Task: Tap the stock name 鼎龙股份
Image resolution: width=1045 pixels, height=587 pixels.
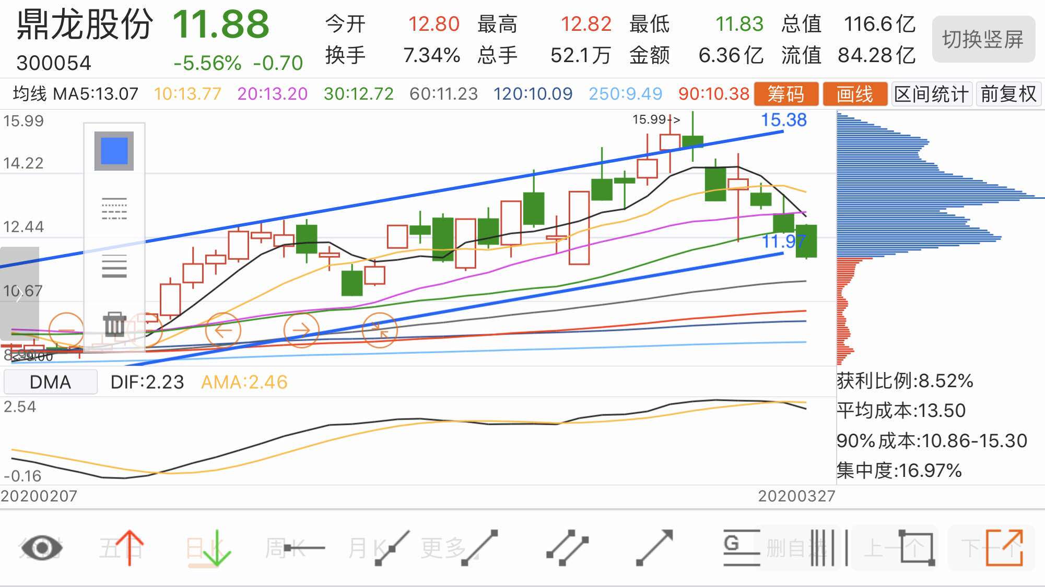Action: [85, 25]
